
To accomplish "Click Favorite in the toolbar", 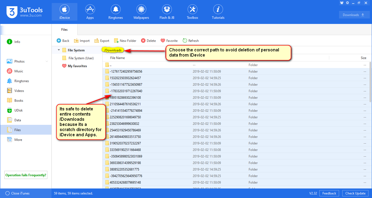I will coord(169,41).
